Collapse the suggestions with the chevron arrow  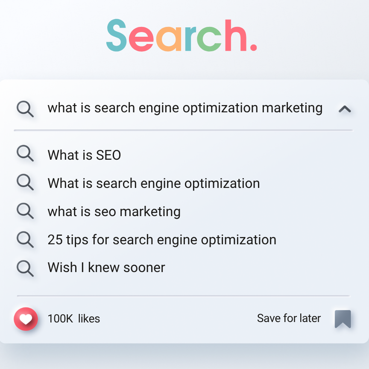point(345,109)
